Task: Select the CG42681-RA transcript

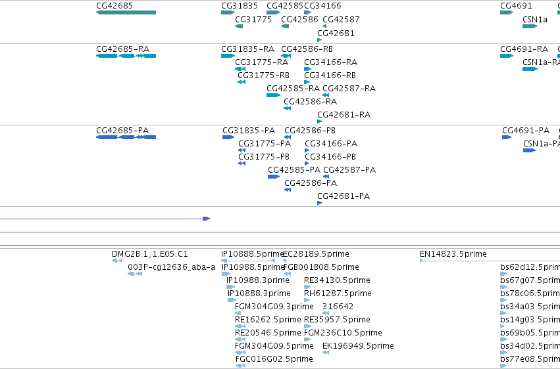Action: (319, 122)
